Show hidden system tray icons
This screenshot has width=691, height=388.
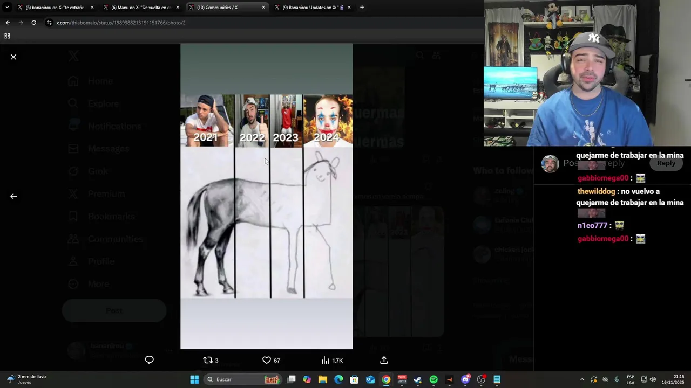coord(582,379)
